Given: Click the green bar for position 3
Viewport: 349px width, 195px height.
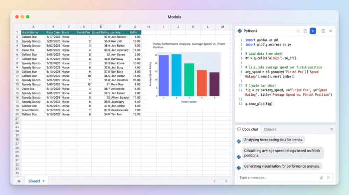Looking at the screenshot, I should pyautogui.click(x=189, y=80).
